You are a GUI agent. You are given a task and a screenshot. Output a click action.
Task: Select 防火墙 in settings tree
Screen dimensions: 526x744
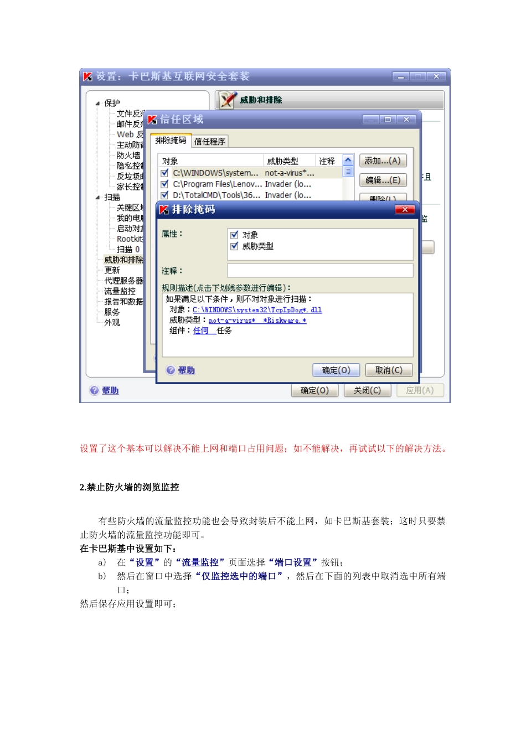tap(128, 156)
